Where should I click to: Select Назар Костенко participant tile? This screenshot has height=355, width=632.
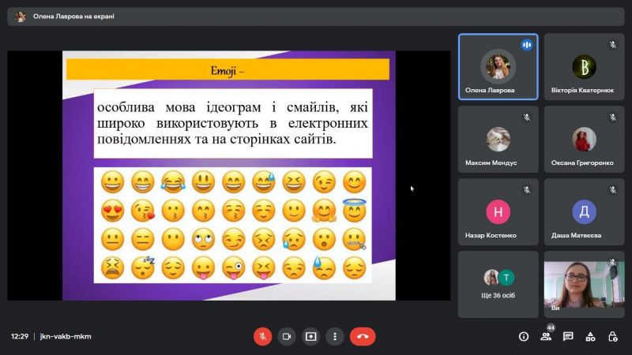498,211
